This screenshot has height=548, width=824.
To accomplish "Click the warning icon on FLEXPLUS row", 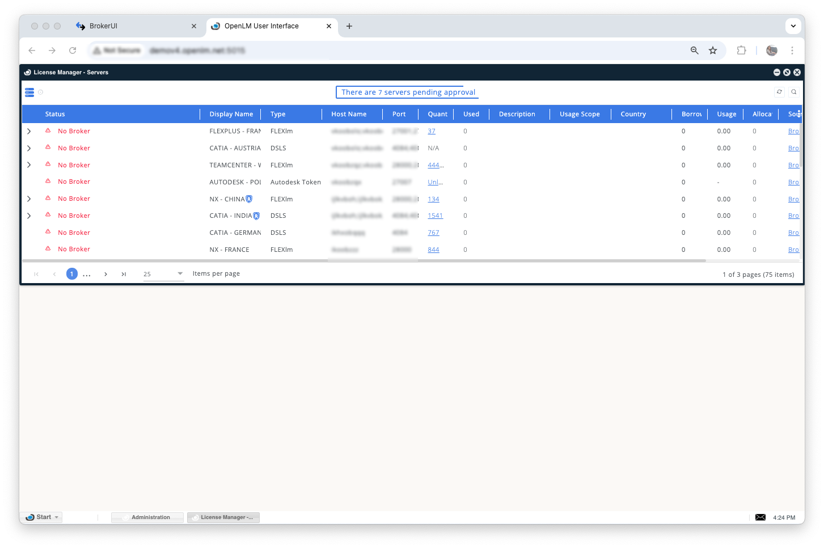I will tap(48, 131).
